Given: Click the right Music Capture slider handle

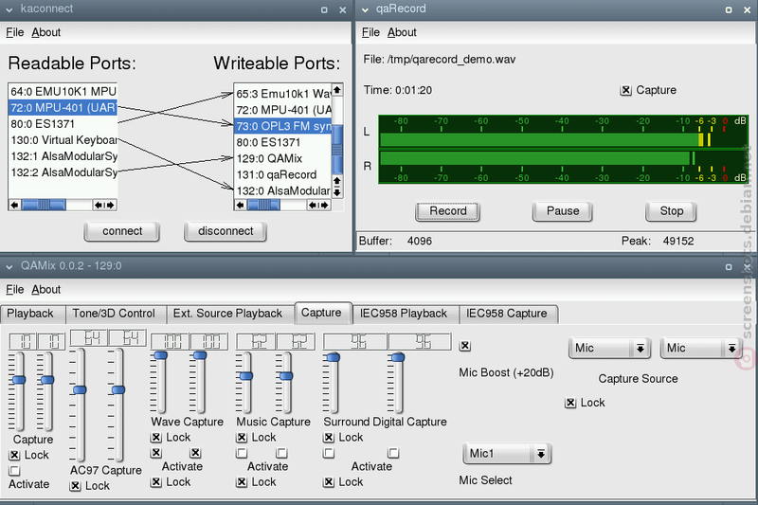Looking at the screenshot, I should point(286,376).
